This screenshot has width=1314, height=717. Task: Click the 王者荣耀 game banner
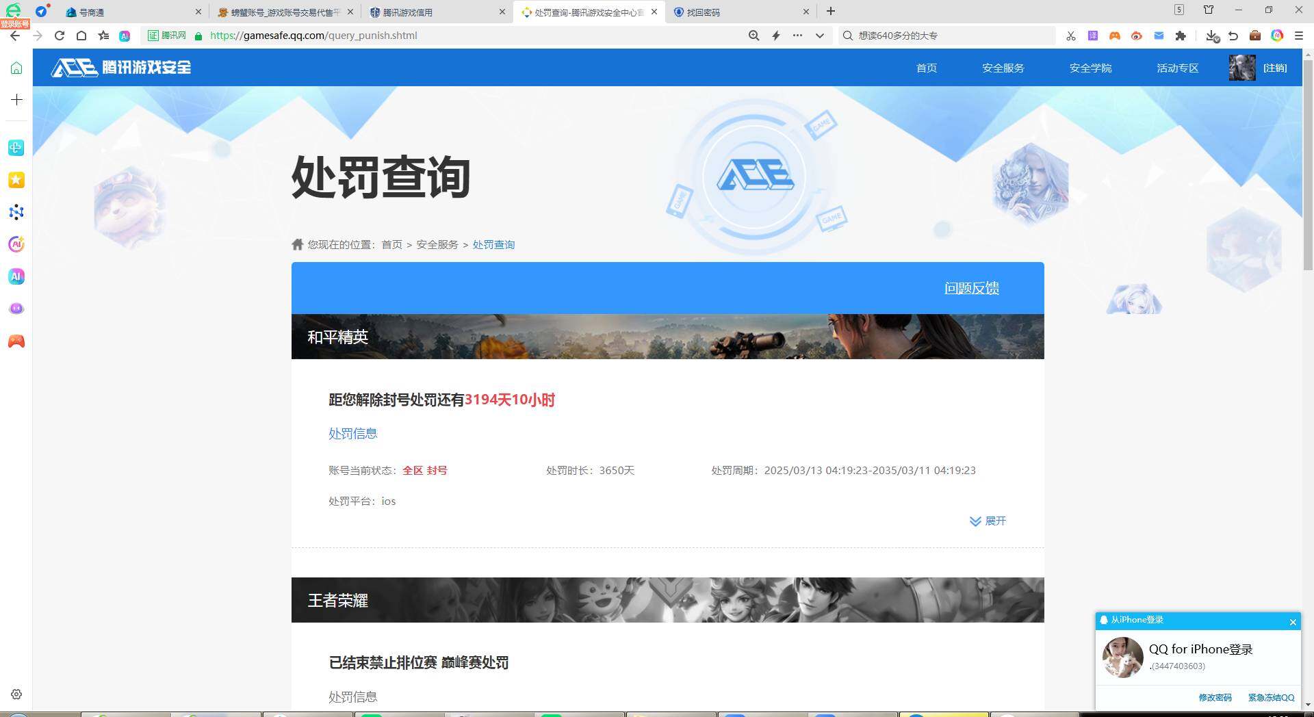tap(668, 600)
